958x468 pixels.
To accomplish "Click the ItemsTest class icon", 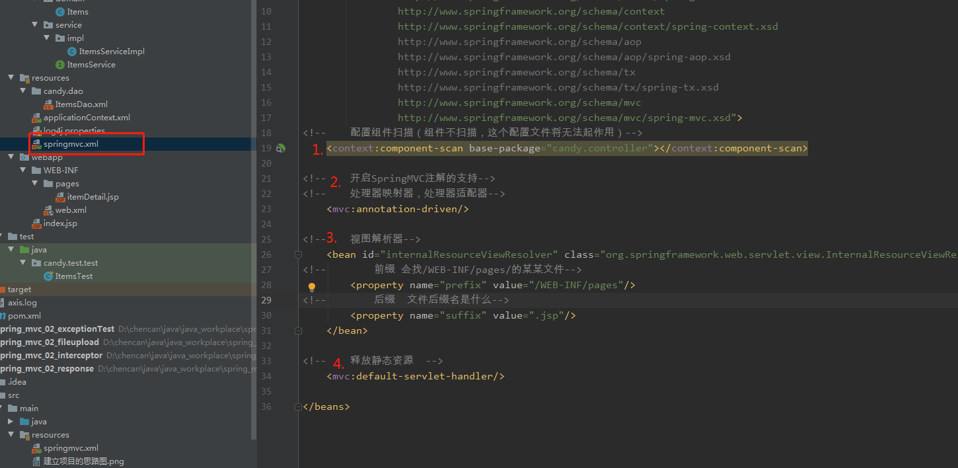I will [x=49, y=276].
